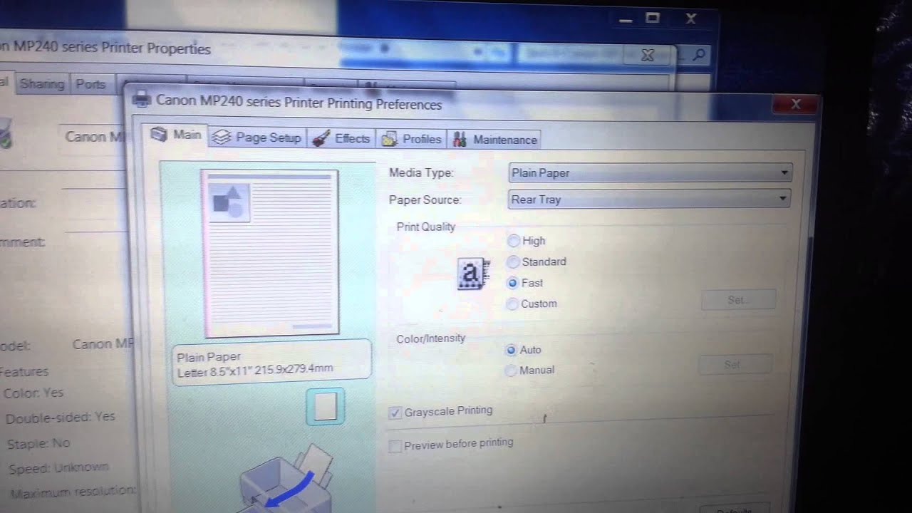Image resolution: width=912 pixels, height=513 pixels.
Task: Click the search magnifier in background window
Action: coord(700,53)
